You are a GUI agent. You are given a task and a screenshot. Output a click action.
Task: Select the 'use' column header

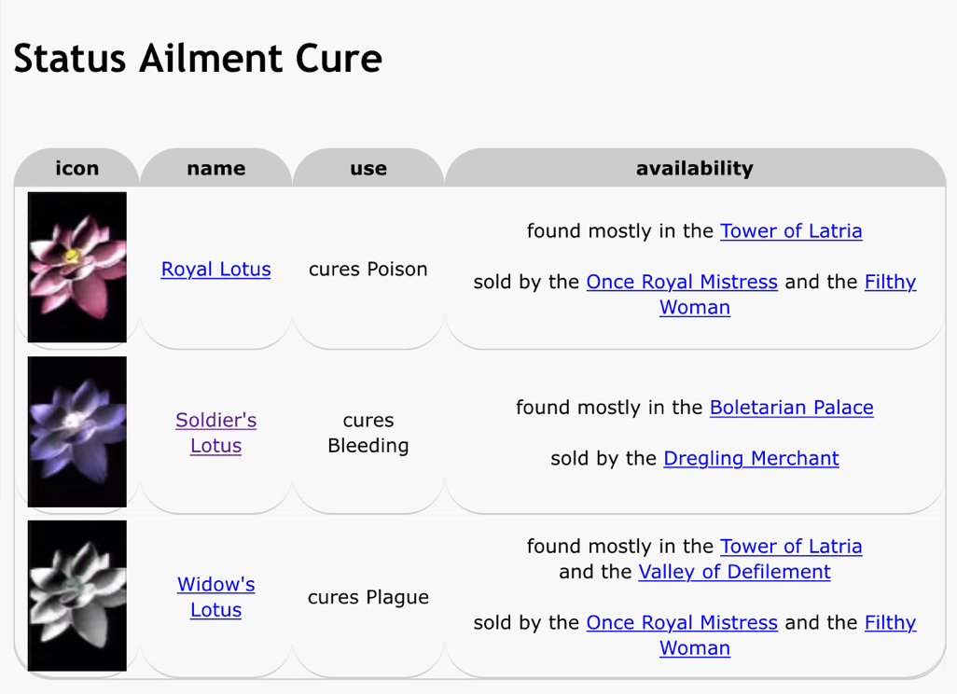(x=368, y=168)
